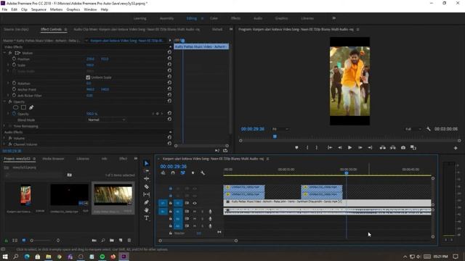Click Program Monitor playhead scrubber
465x261 pixels.
pyautogui.click(x=275, y=136)
